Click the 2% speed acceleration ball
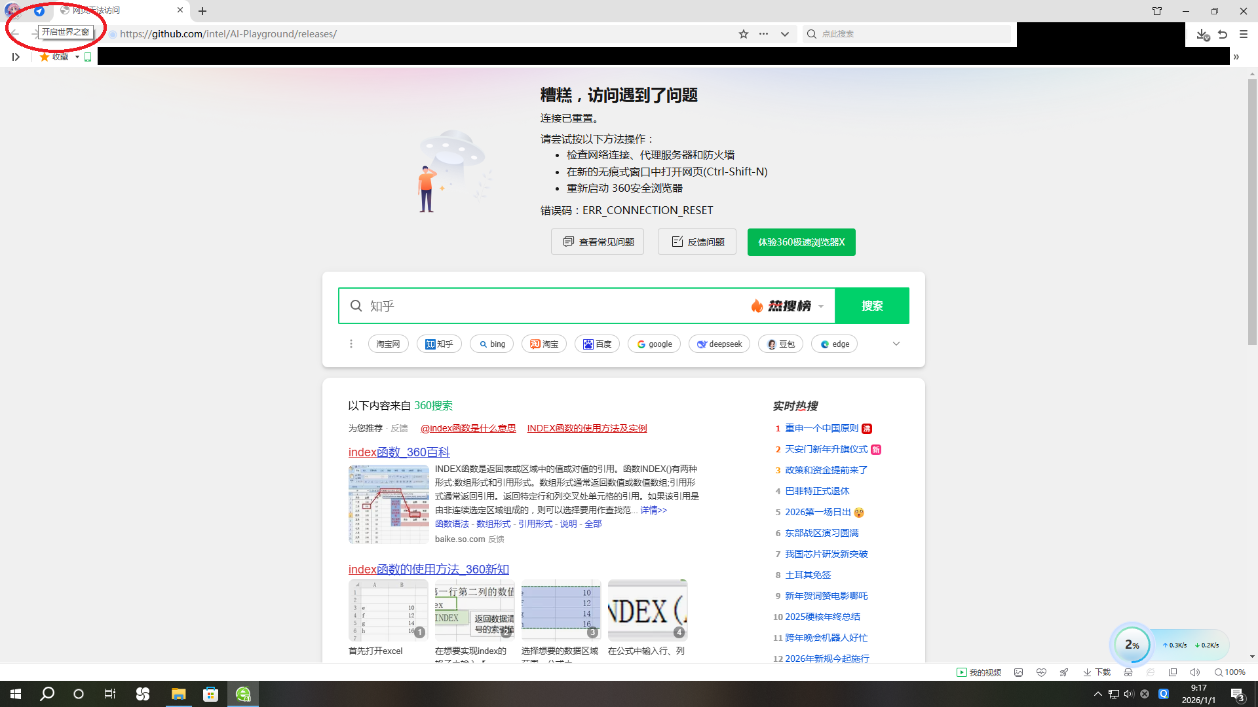Image resolution: width=1258 pixels, height=707 pixels. click(x=1132, y=645)
